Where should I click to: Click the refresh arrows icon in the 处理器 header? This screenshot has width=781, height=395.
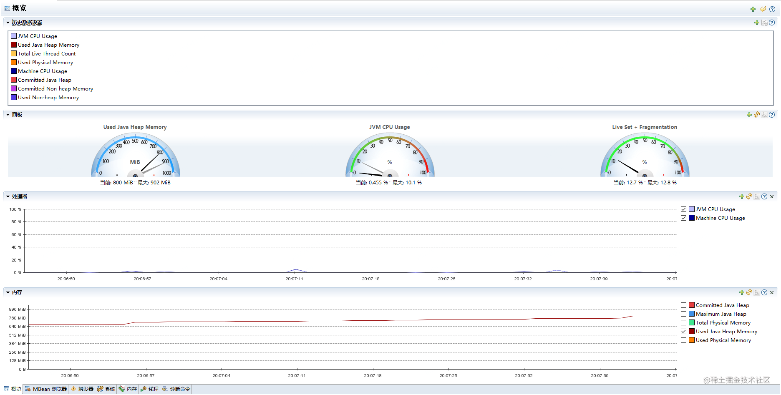(749, 196)
